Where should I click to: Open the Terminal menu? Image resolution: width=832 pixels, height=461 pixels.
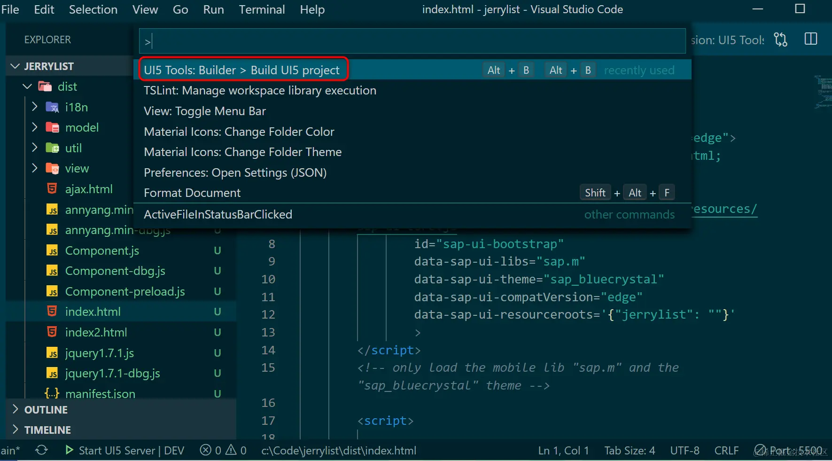click(262, 9)
